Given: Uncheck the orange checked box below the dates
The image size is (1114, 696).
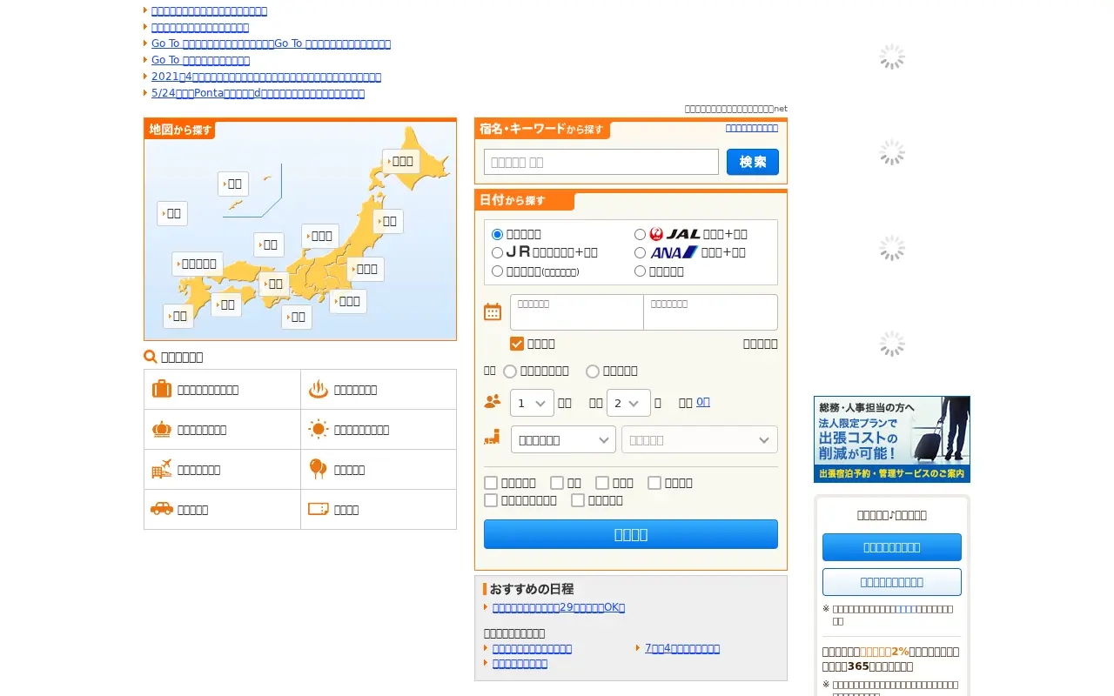Looking at the screenshot, I should 517,344.
